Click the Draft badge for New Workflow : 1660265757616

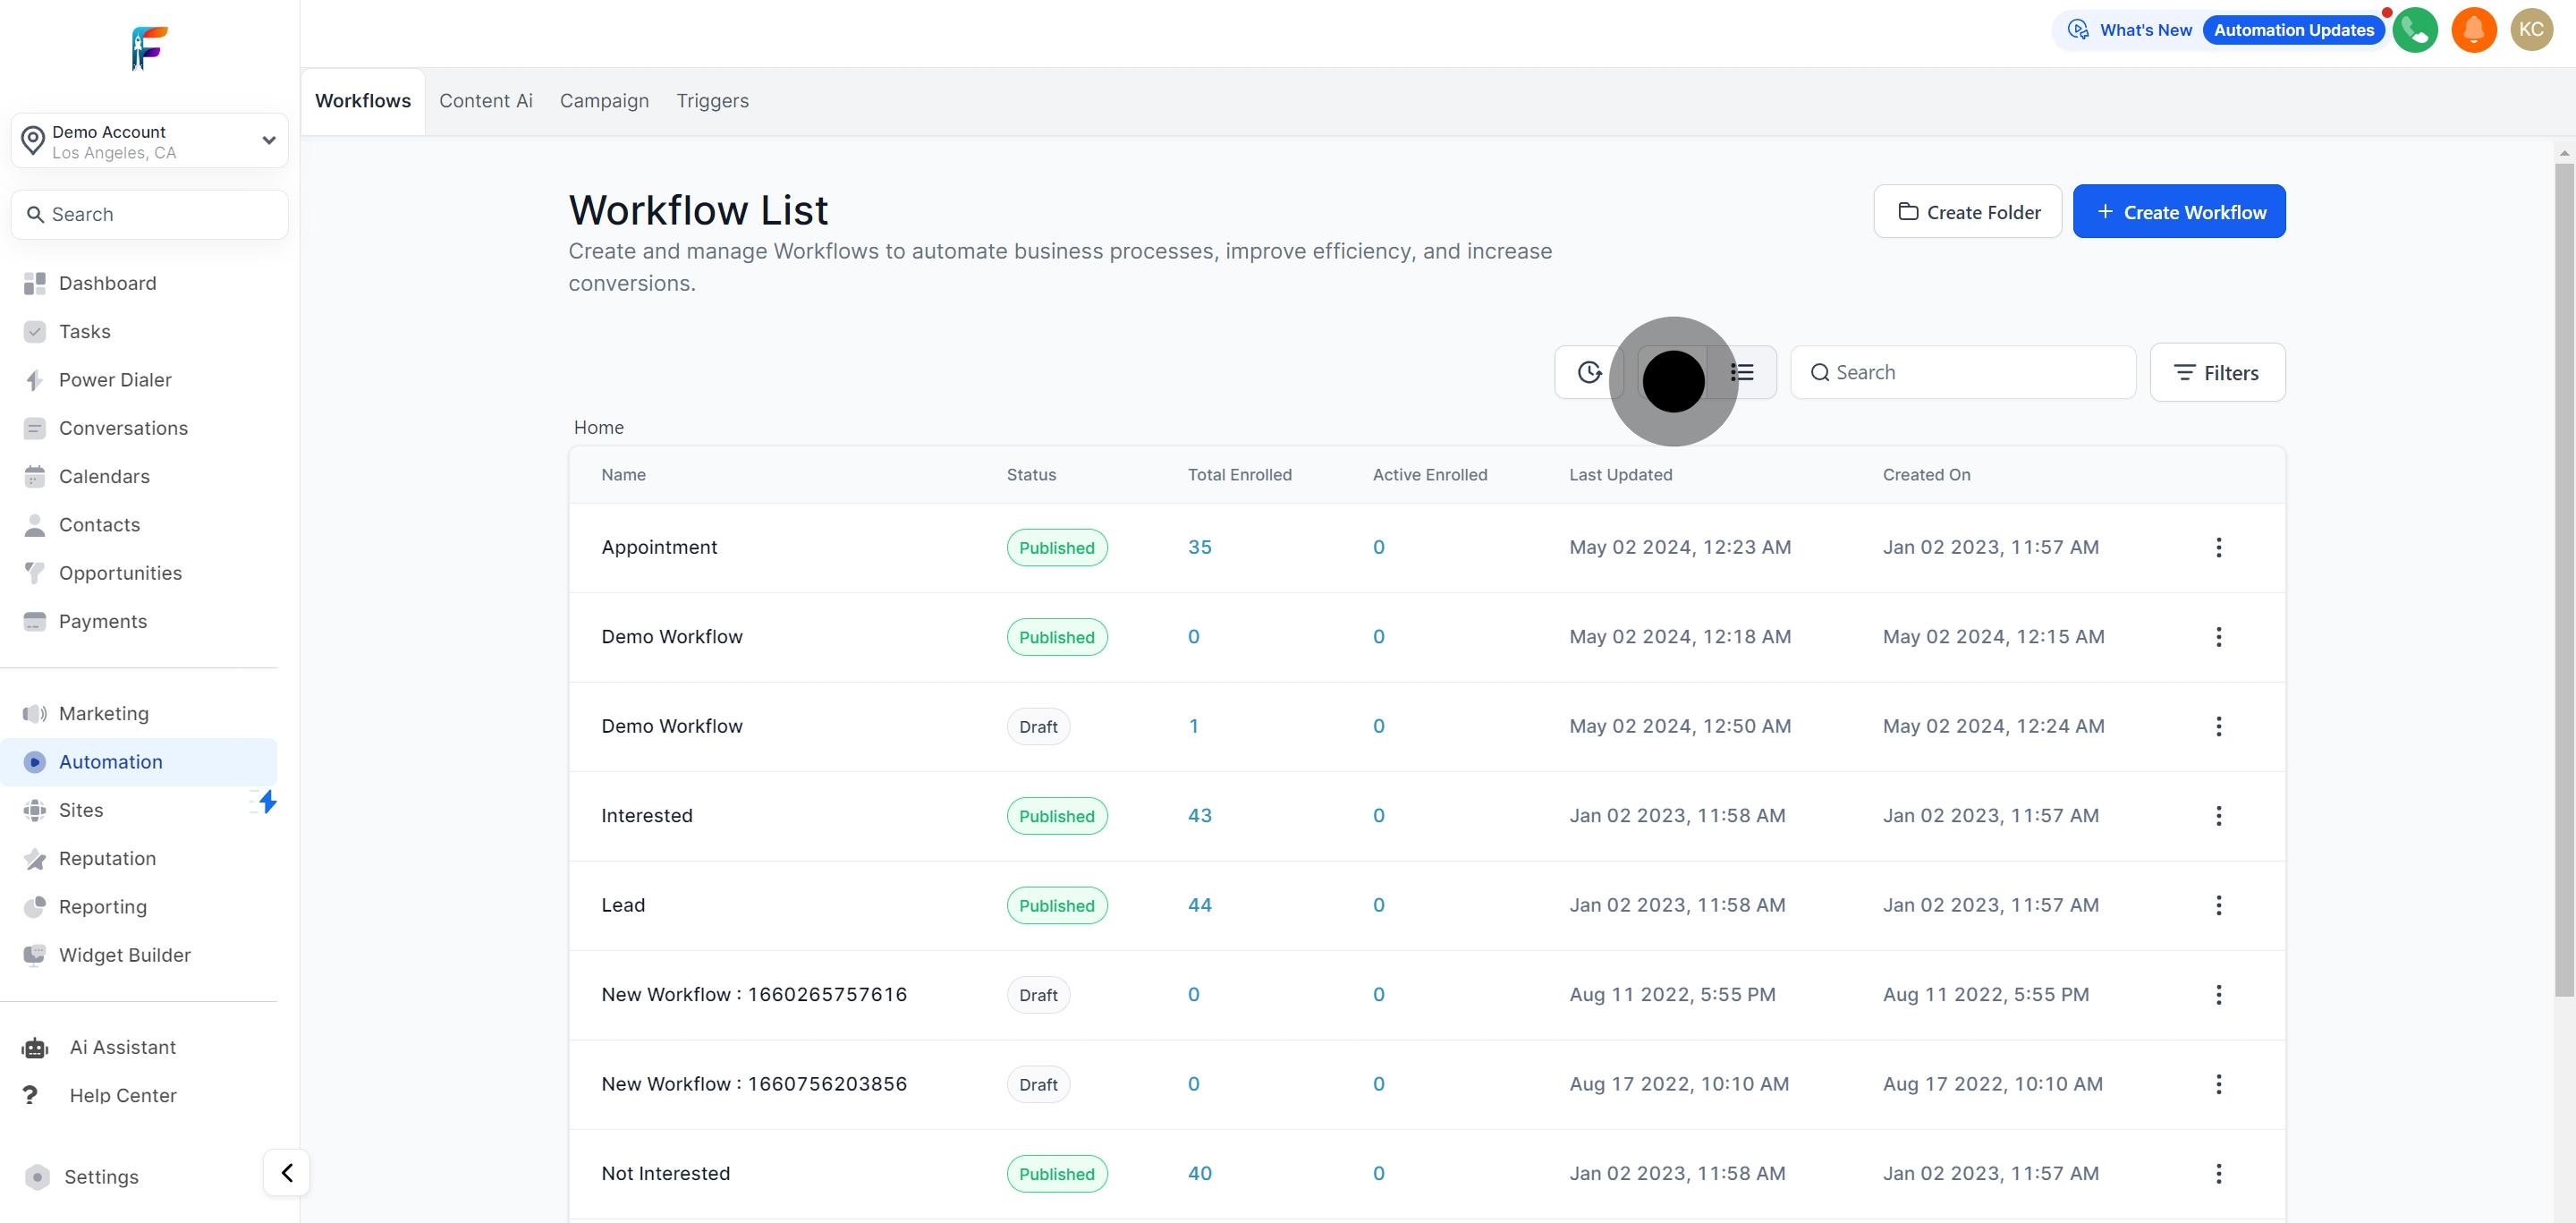pos(1038,995)
